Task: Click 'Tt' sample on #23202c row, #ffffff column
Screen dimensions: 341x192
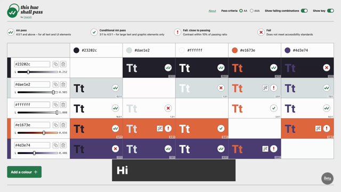Action: click(184, 68)
